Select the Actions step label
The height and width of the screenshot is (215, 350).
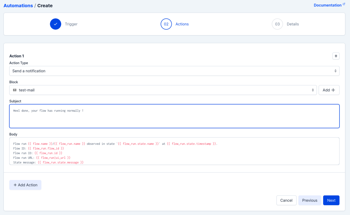[182, 24]
